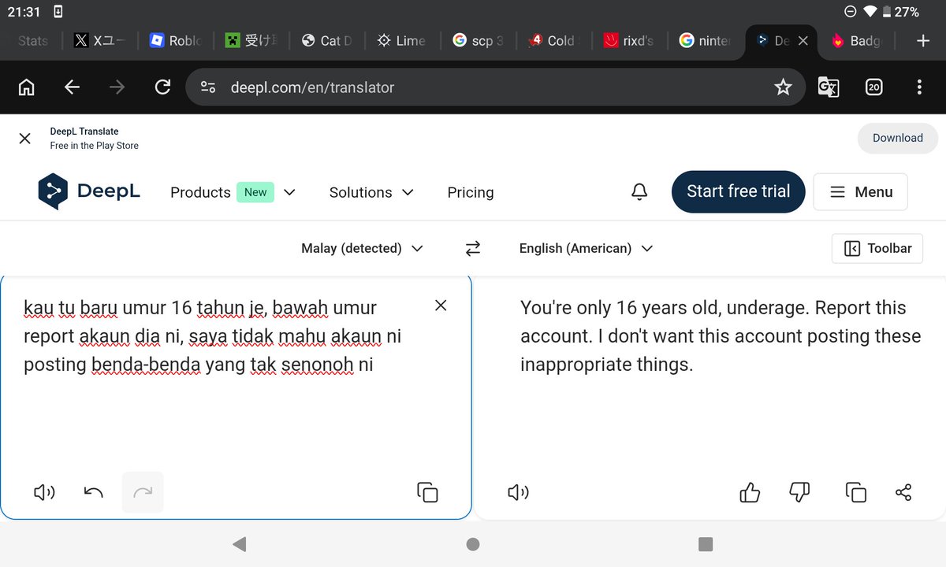The image size is (946, 567).
Task: Tap the Android home button
Action: point(473,544)
